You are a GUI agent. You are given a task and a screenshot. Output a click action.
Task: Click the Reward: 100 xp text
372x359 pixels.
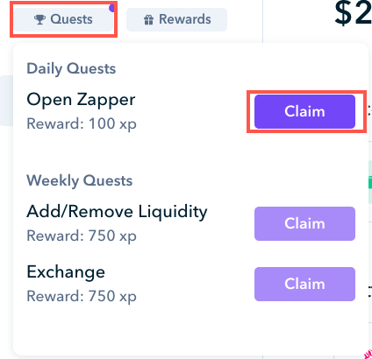coord(82,123)
